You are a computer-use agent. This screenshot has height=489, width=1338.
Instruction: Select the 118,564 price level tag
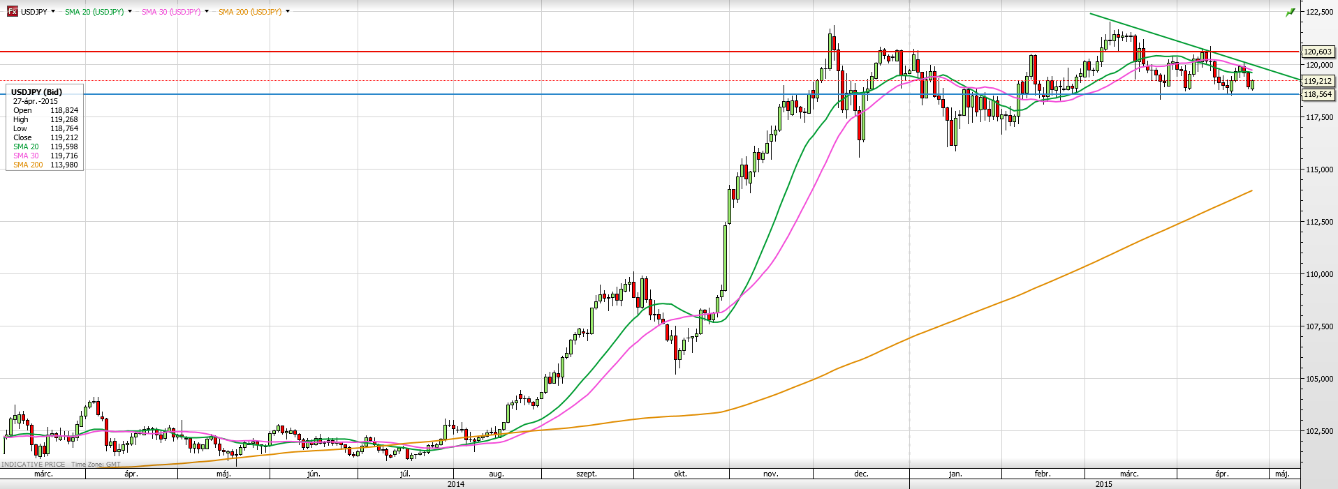point(1318,94)
